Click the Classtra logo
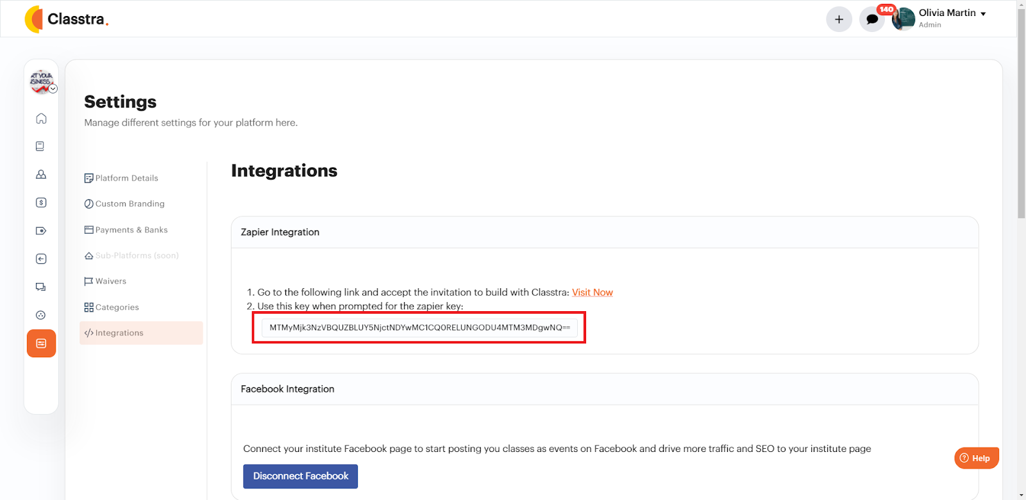The height and width of the screenshot is (500, 1026). (67, 19)
